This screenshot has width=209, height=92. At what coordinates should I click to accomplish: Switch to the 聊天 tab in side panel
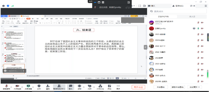point(152,6)
